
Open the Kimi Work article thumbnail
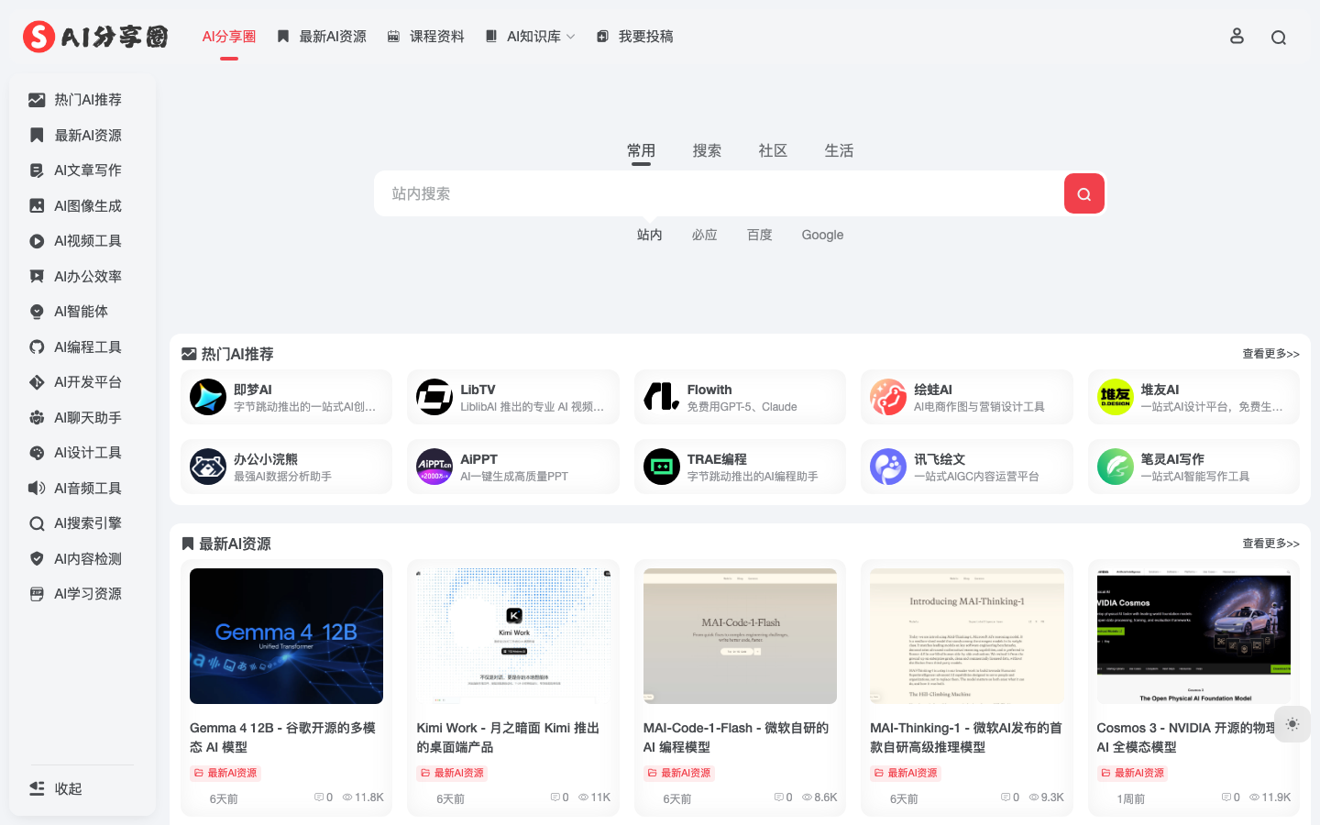(x=513, y=636)
